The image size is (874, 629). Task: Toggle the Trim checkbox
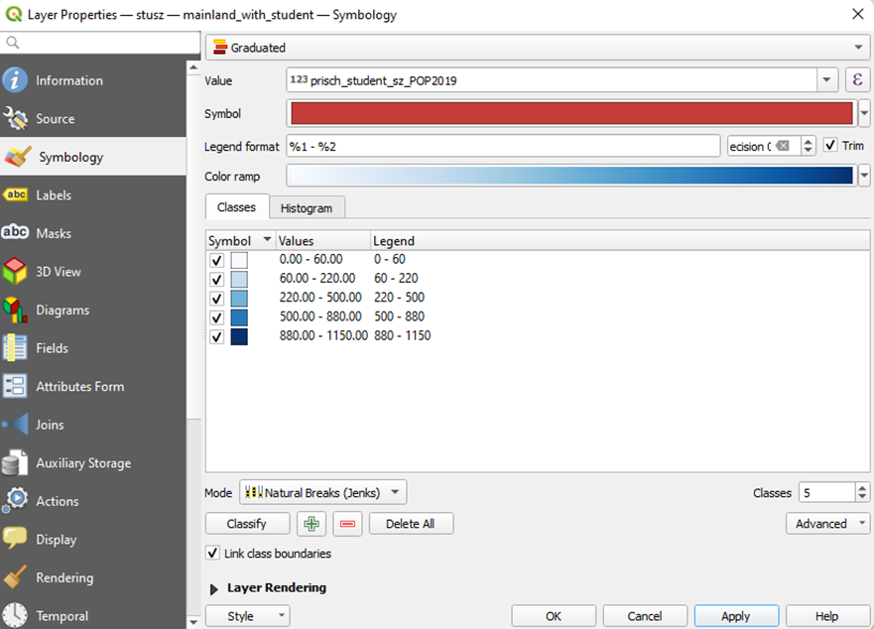click(831, 146)
